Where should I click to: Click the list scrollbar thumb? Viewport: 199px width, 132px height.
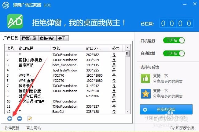pyautogui.click(x=127, y=54)
